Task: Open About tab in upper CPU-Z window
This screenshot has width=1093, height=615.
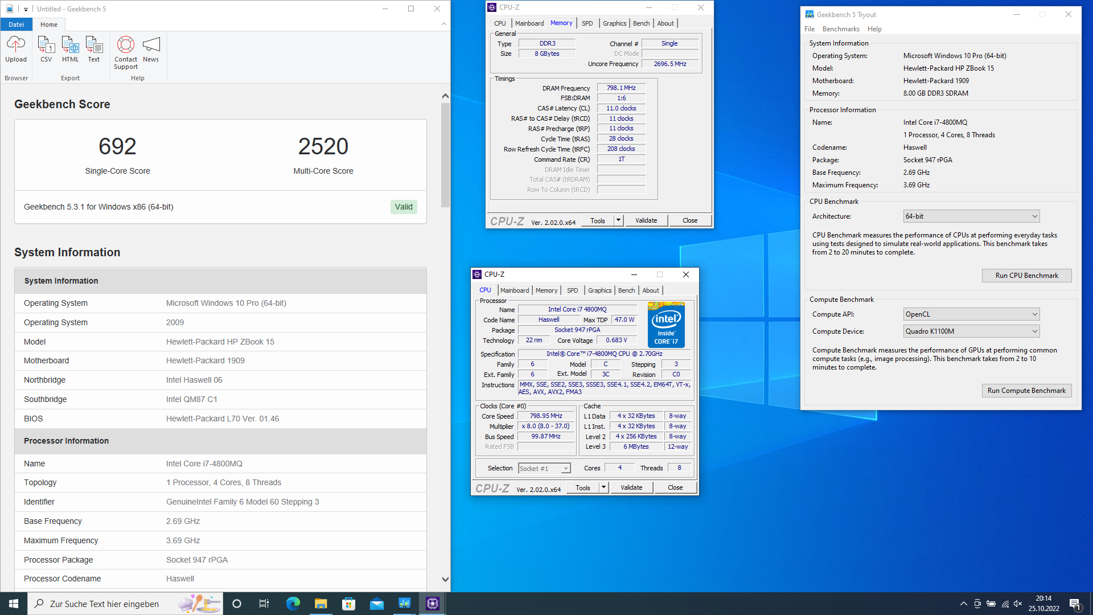Action: [665, 23]
